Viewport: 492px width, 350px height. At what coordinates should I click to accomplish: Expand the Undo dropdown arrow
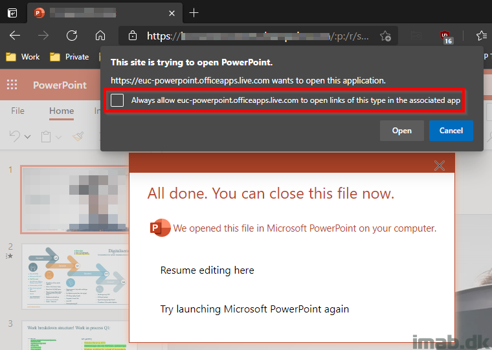point(28,137)
